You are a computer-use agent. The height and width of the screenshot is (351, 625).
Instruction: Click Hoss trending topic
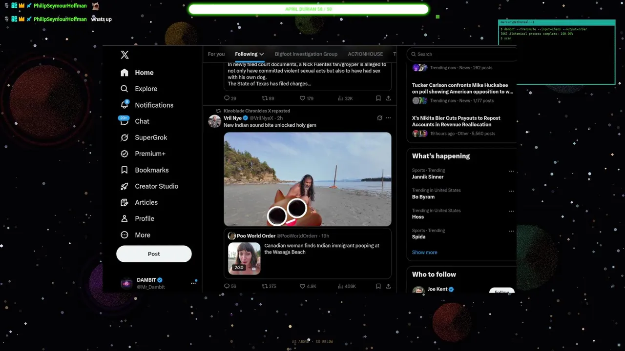coord(418,217)
